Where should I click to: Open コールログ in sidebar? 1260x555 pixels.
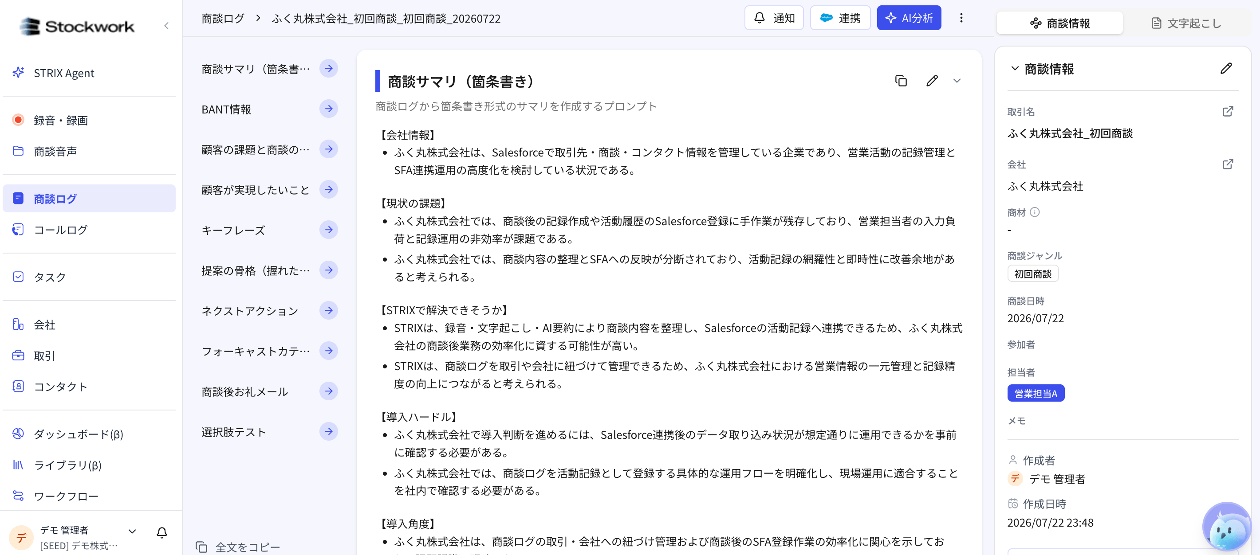[x=89, y=229]
